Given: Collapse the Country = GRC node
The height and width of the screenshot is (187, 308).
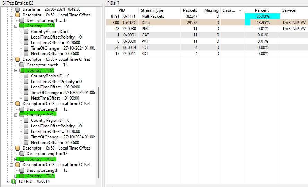Looking at the screenshot, I should click(16, 115).
